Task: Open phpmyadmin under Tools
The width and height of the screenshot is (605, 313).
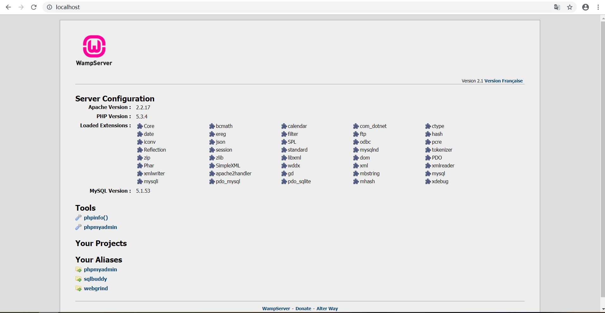Action: pos(100,227)
